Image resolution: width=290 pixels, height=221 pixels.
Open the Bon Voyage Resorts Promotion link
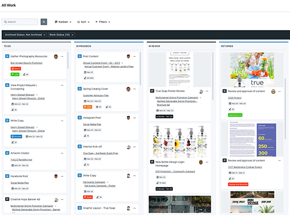point(26,63)
